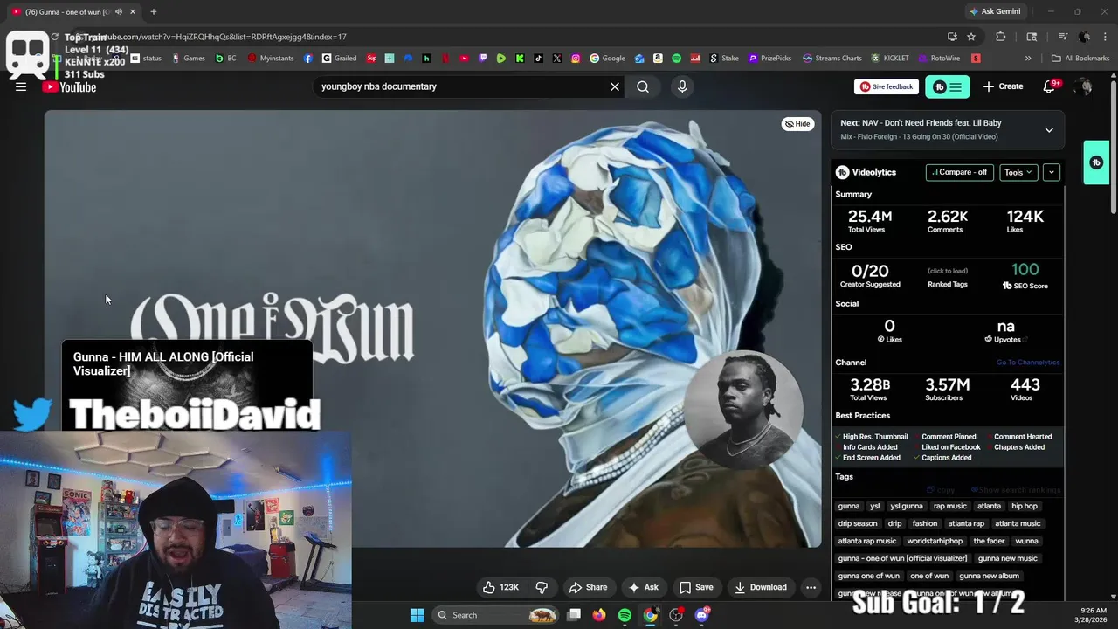1118x629 pixels.
Task: Collapse Videolytics panel with chevron
Action: 1052,172
